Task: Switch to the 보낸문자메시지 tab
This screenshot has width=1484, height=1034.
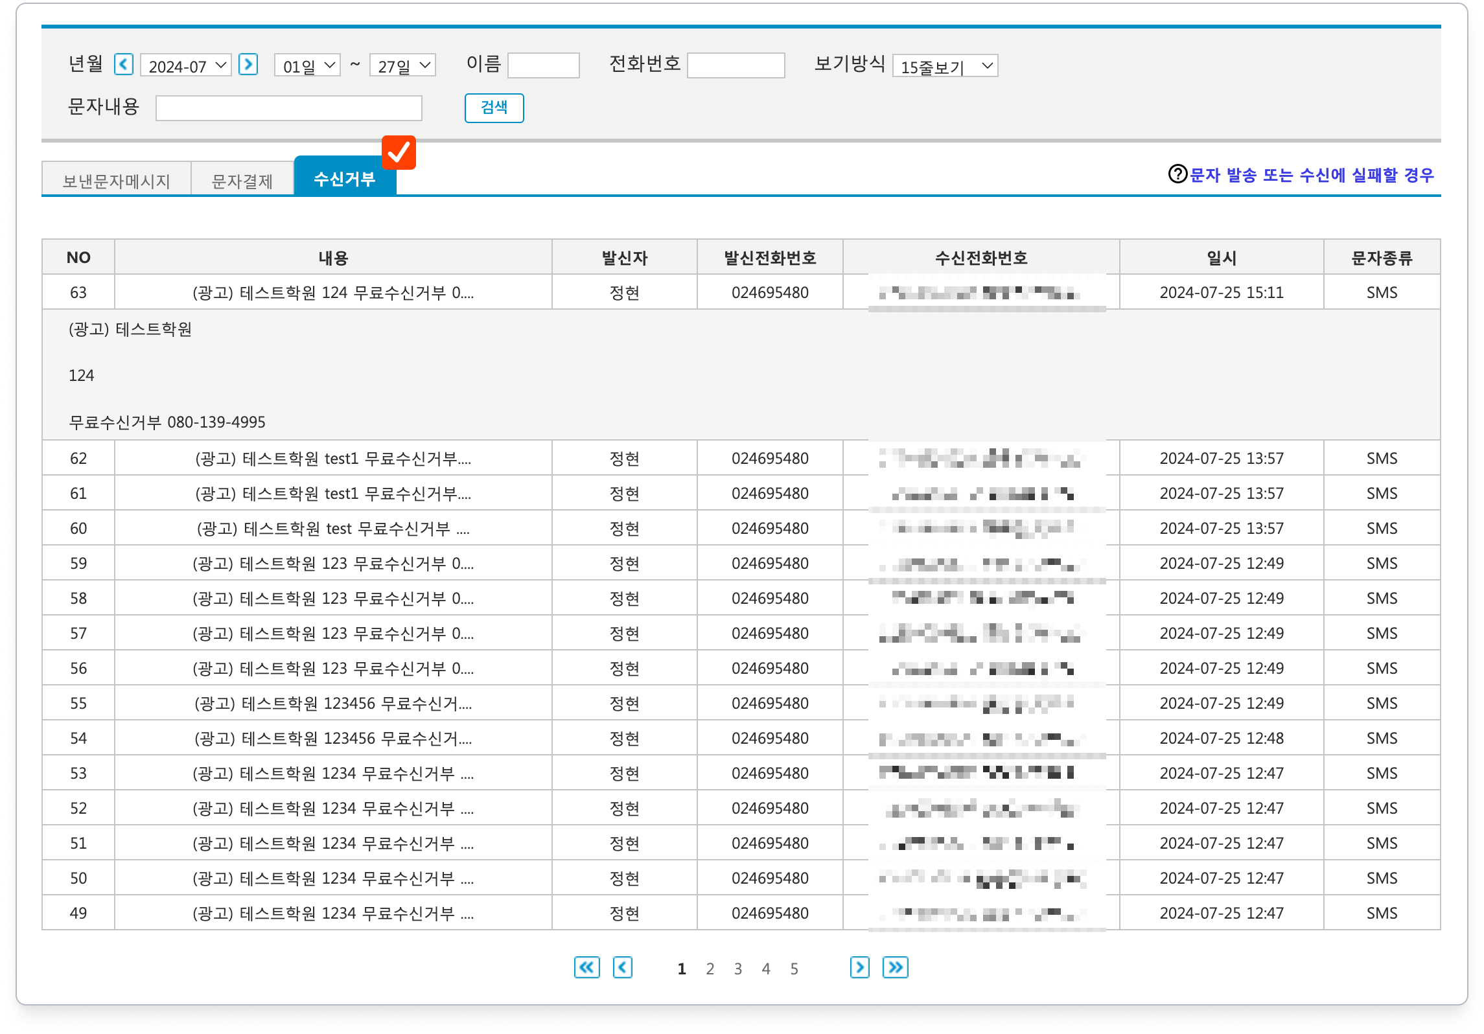Action: tap(116, 180)
